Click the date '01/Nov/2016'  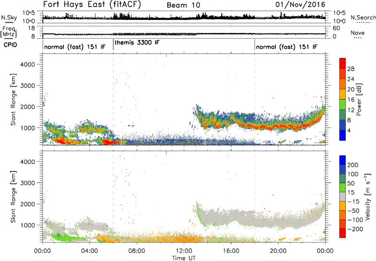click(x=300, y=4)
